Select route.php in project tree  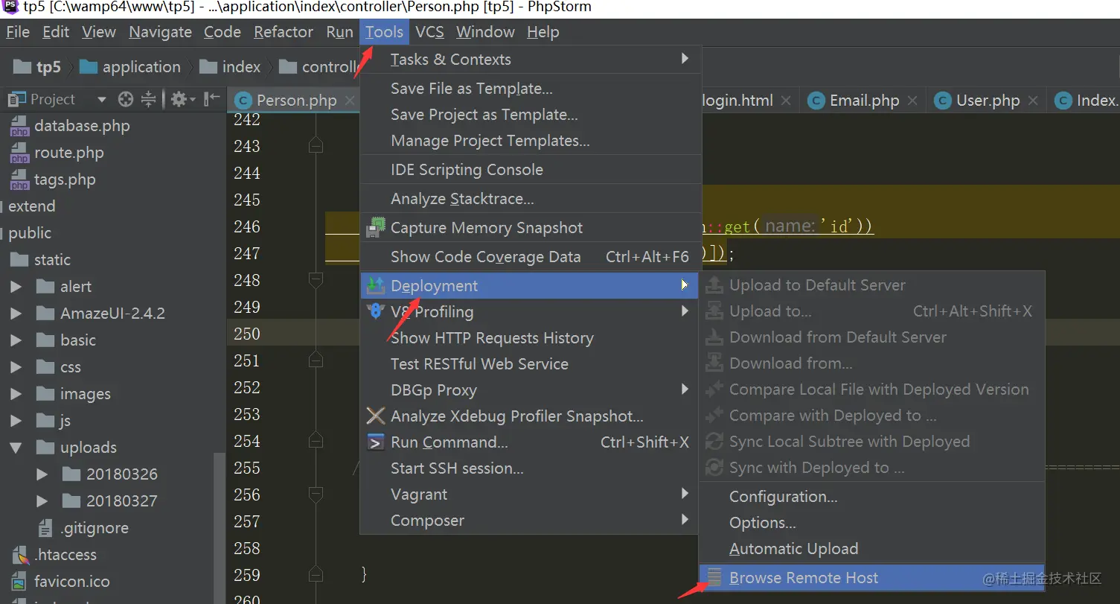point(68,153)
